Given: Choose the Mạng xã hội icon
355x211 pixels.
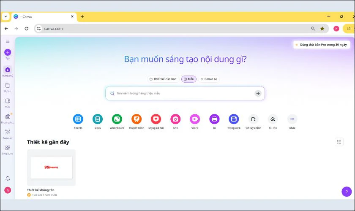Looking at the screenshot, I should click(156, 119).
